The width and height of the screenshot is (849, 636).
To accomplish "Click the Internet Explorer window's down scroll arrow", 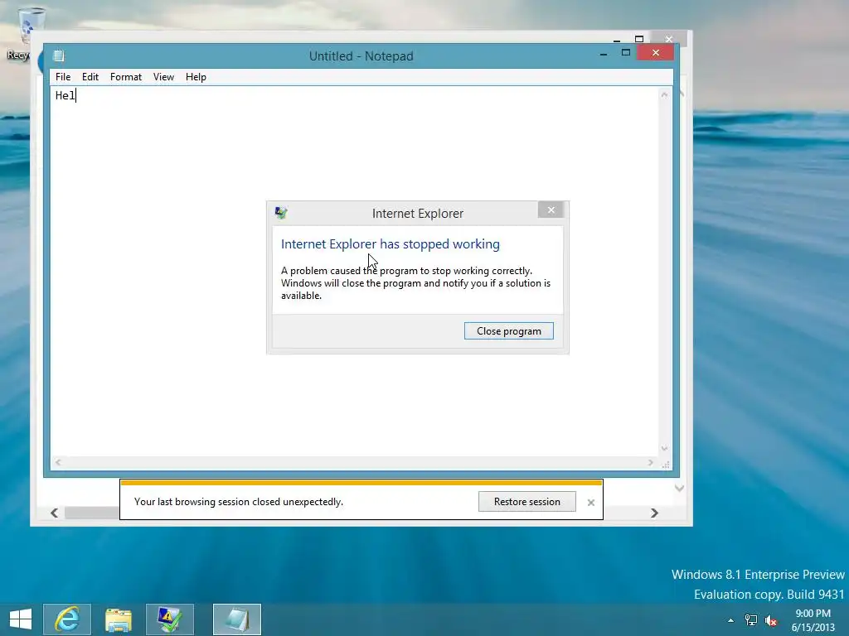I will coord(680,489).
